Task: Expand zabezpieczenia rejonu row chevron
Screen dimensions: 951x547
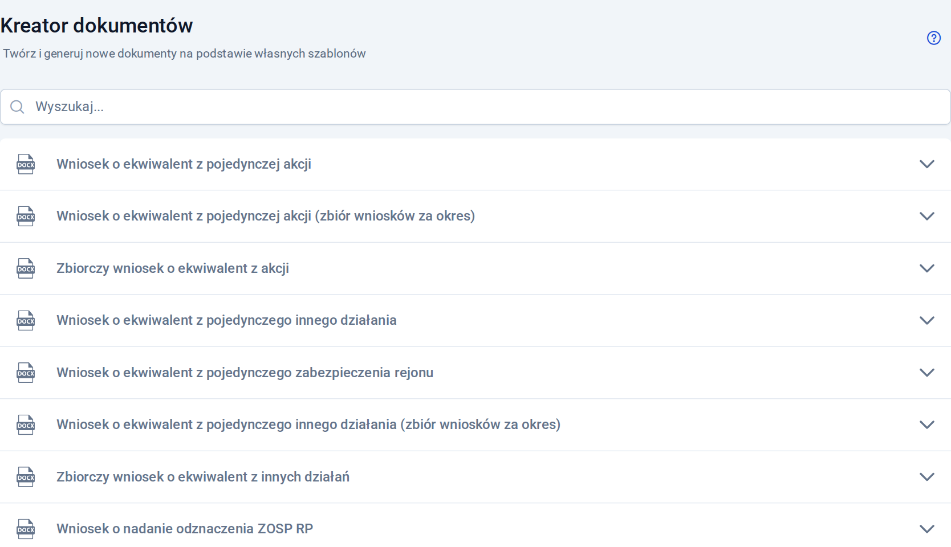Action: (927, 373)
